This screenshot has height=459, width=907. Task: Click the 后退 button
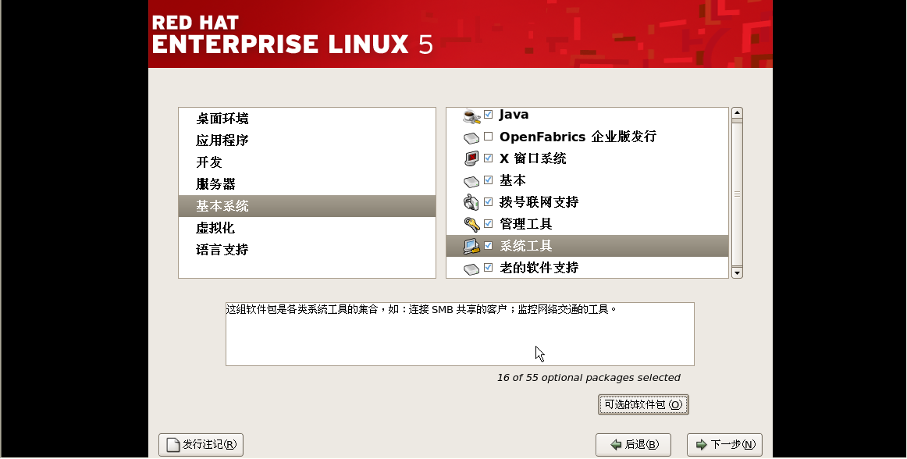[633, 444]
